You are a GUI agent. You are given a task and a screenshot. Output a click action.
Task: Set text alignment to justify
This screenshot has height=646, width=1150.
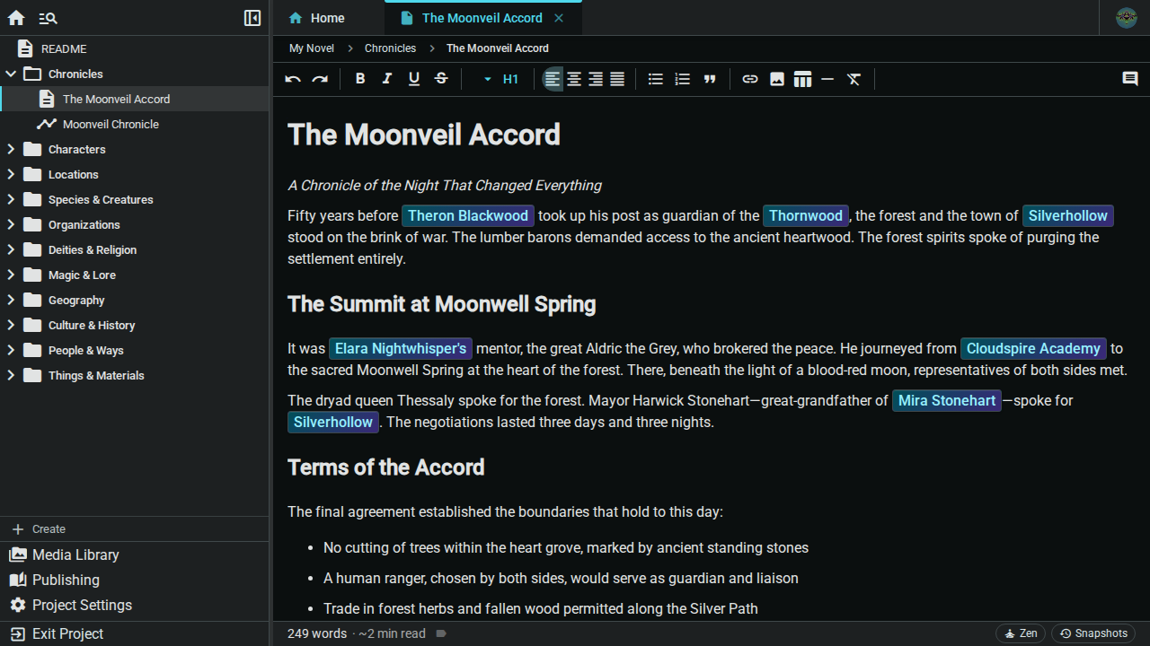617,79
